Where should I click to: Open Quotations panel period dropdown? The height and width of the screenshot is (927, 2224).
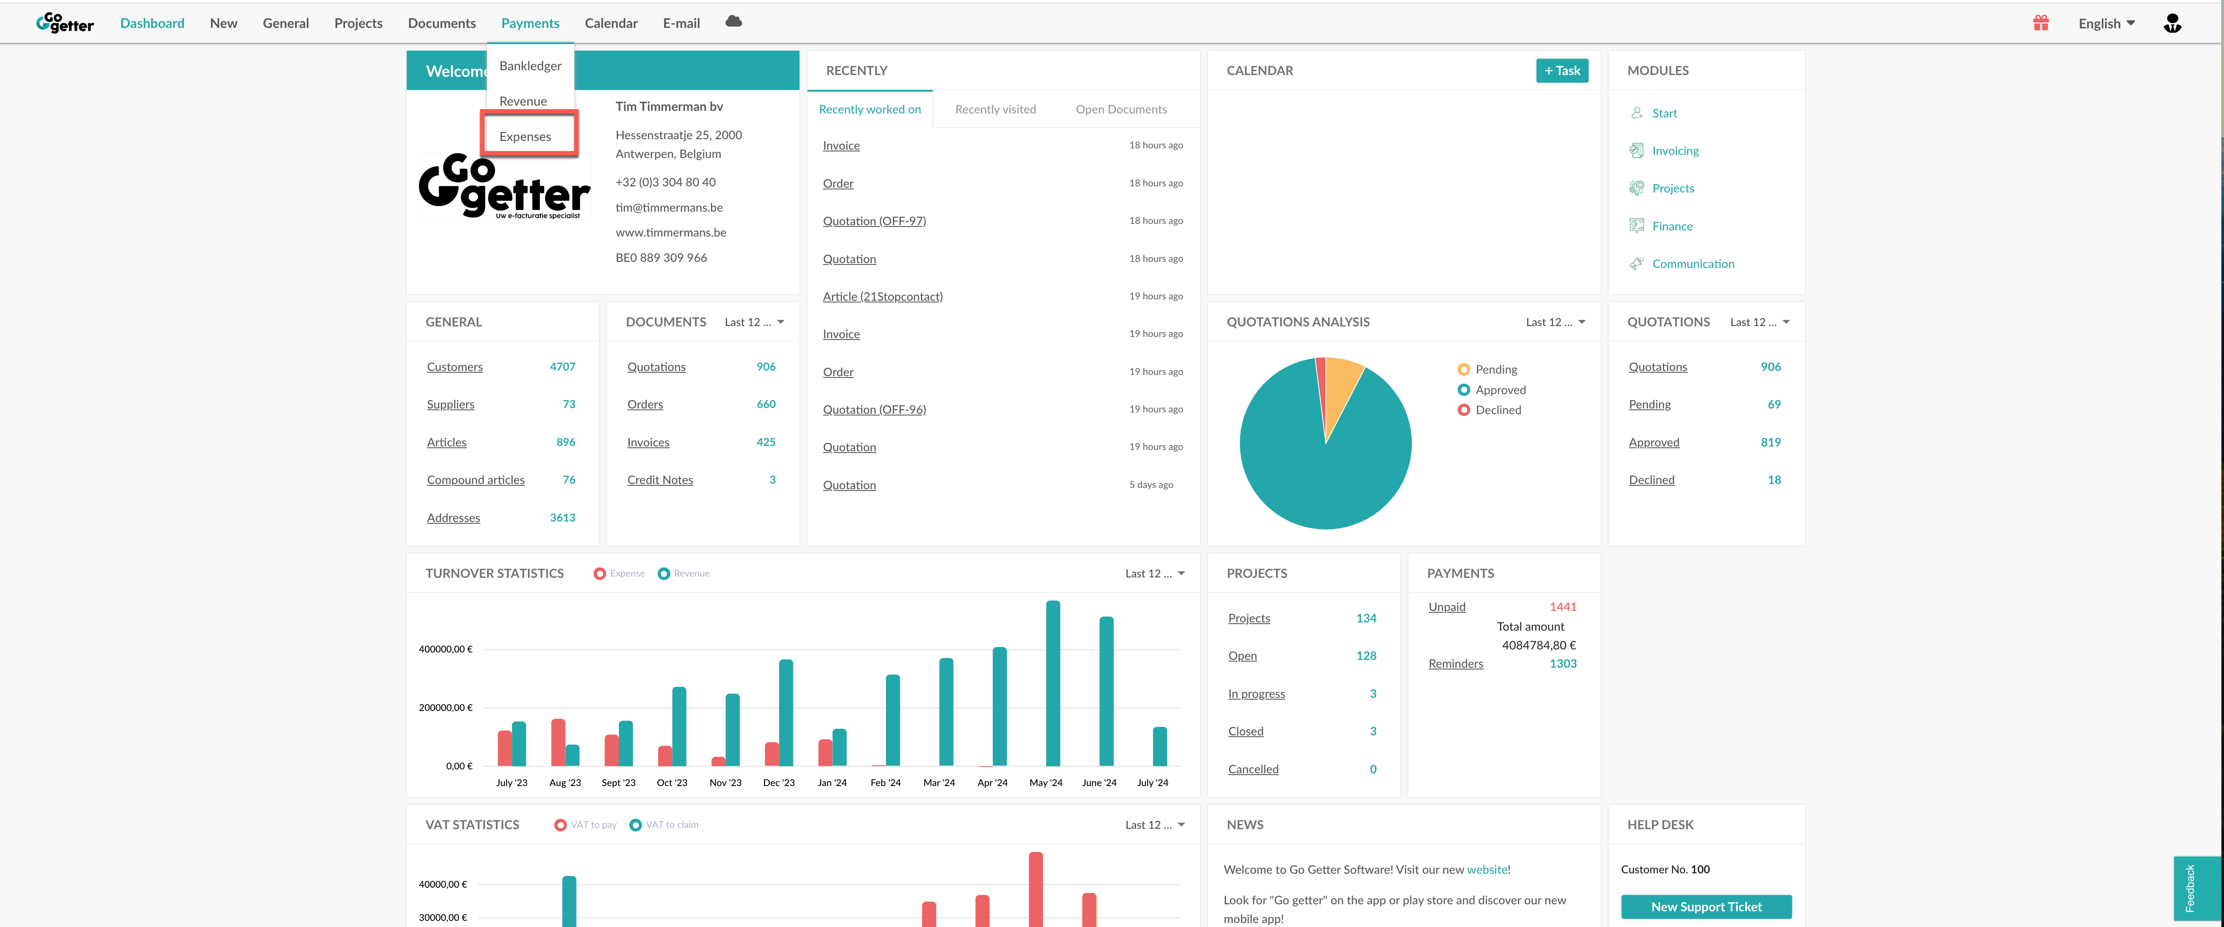(x=1761, y=322)
